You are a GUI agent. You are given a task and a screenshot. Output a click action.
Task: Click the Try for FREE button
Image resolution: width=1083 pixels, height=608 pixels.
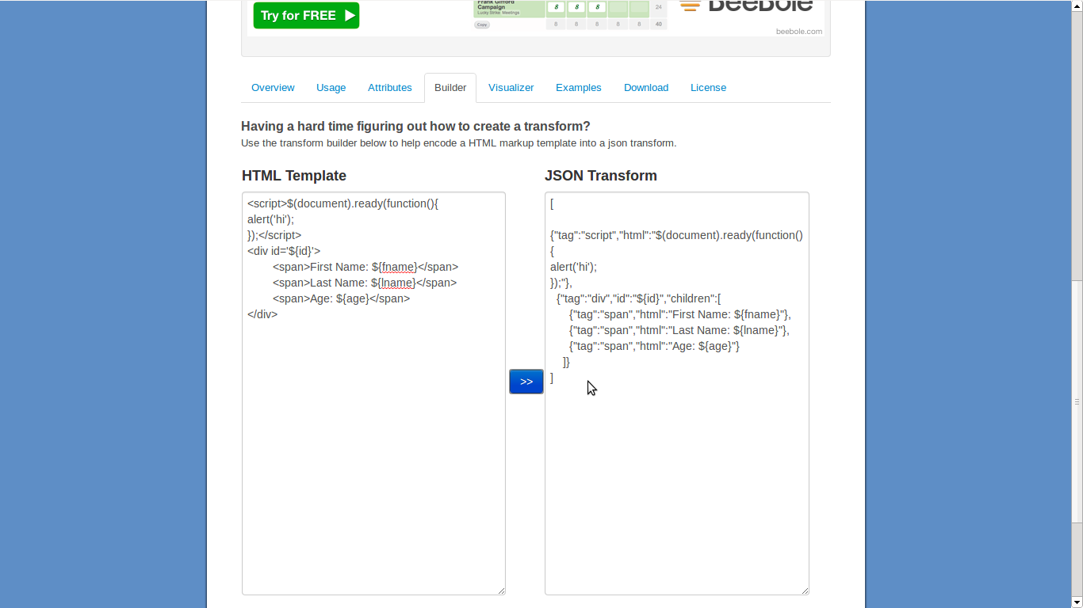306,15
